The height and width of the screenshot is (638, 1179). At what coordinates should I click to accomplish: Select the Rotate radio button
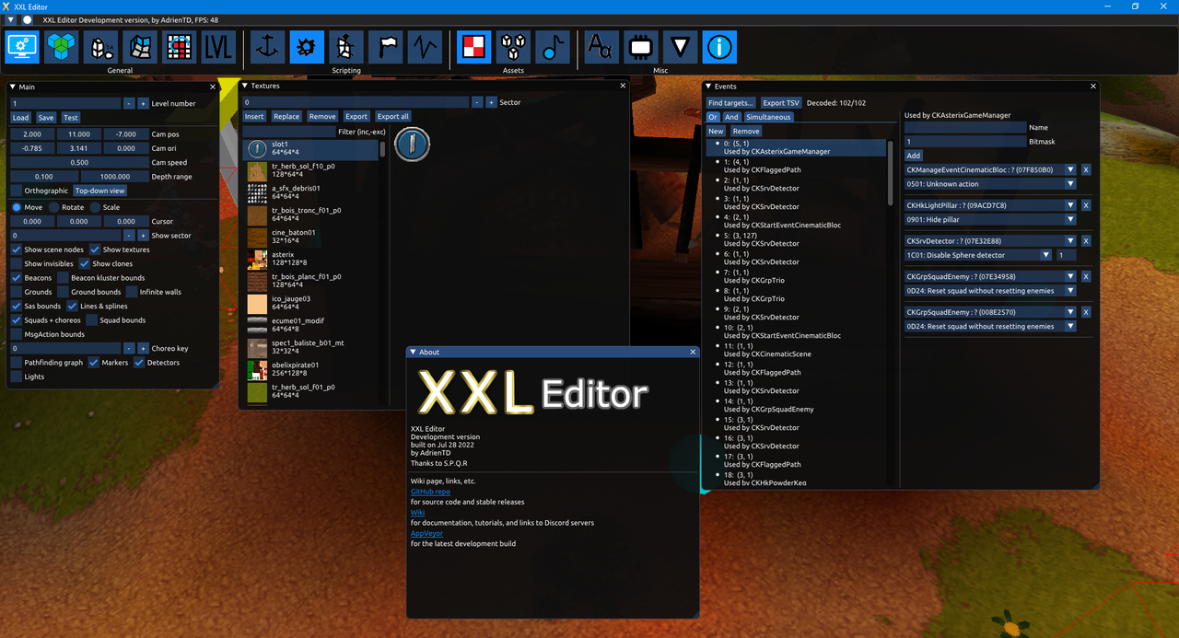[x=53, y=207]
